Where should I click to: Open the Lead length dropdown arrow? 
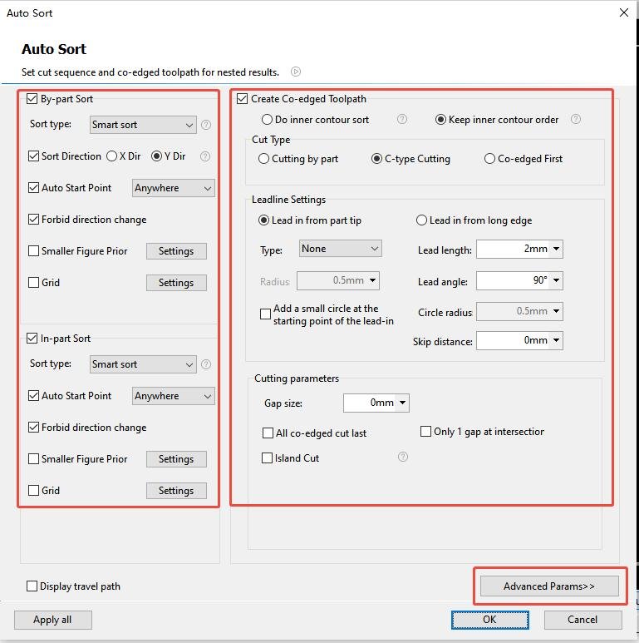pos(556,249)
